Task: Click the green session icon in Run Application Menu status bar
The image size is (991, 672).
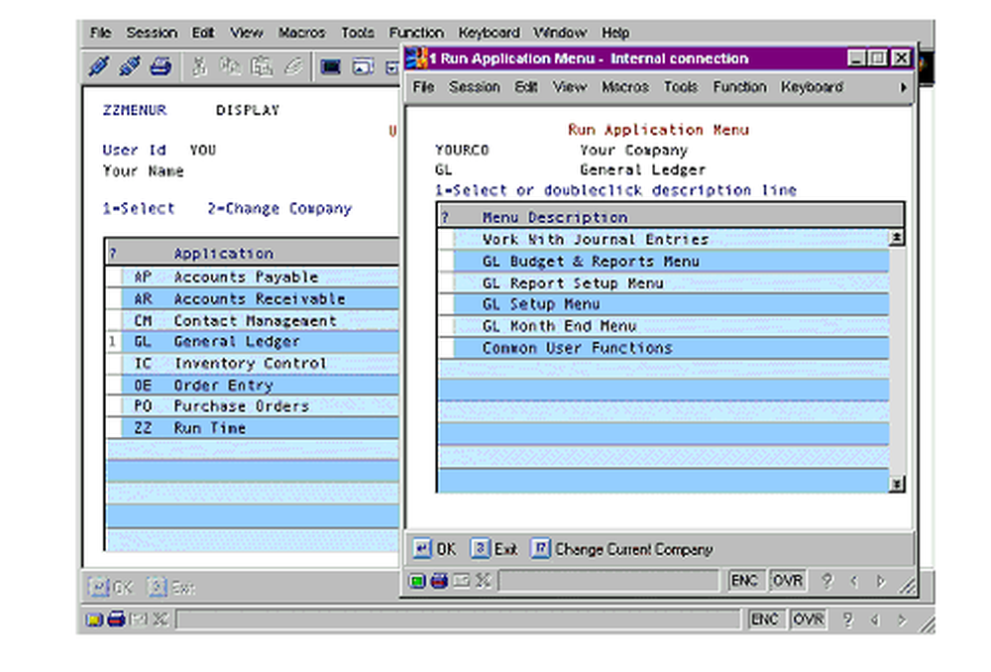Action: tap(417, 581)
